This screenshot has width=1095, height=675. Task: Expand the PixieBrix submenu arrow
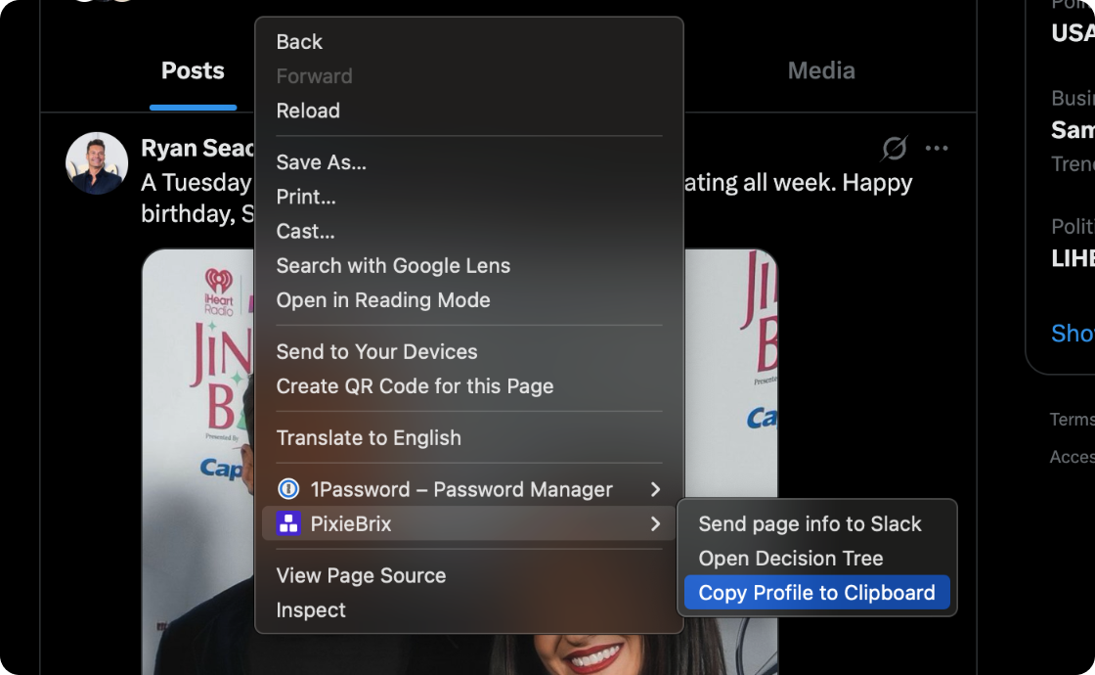pyautogui.click(x=655, y=524)
